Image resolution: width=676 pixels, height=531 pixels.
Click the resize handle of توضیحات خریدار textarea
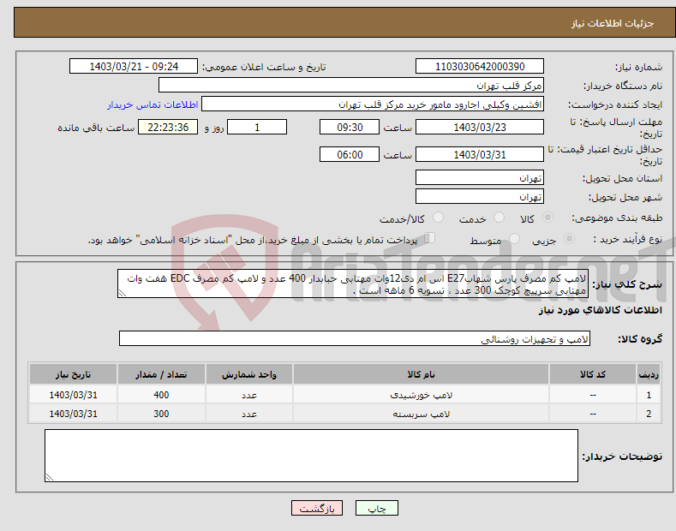(x=50, y=477)
